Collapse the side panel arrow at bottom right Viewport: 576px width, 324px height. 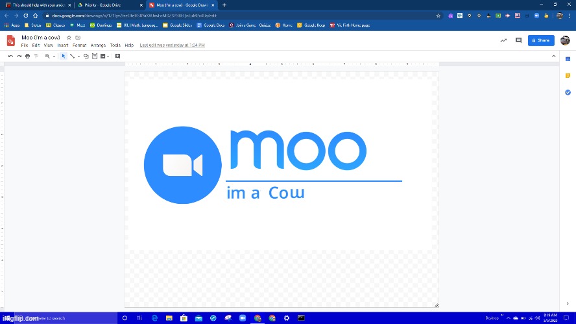[568, 304]
